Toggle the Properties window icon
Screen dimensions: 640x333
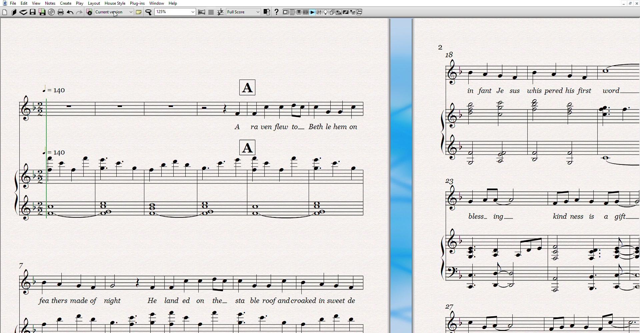353,12
